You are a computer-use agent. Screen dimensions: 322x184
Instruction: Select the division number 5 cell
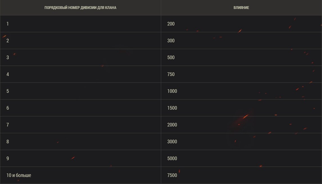click(80, 91)
